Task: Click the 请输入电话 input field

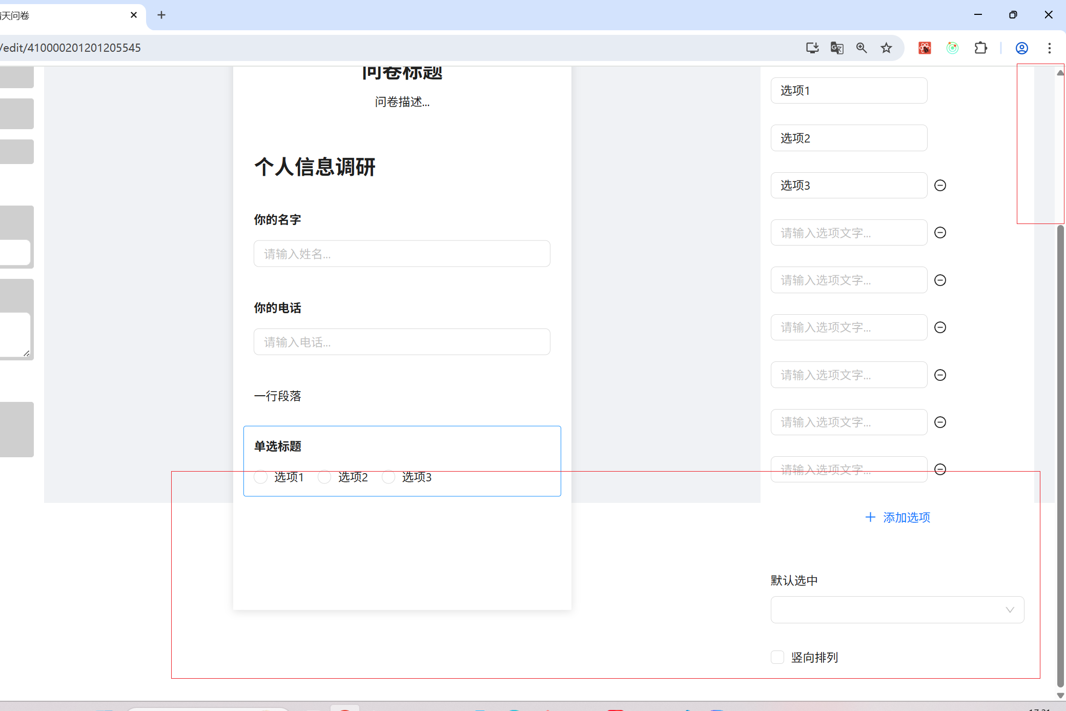Action: click(402, 342)
